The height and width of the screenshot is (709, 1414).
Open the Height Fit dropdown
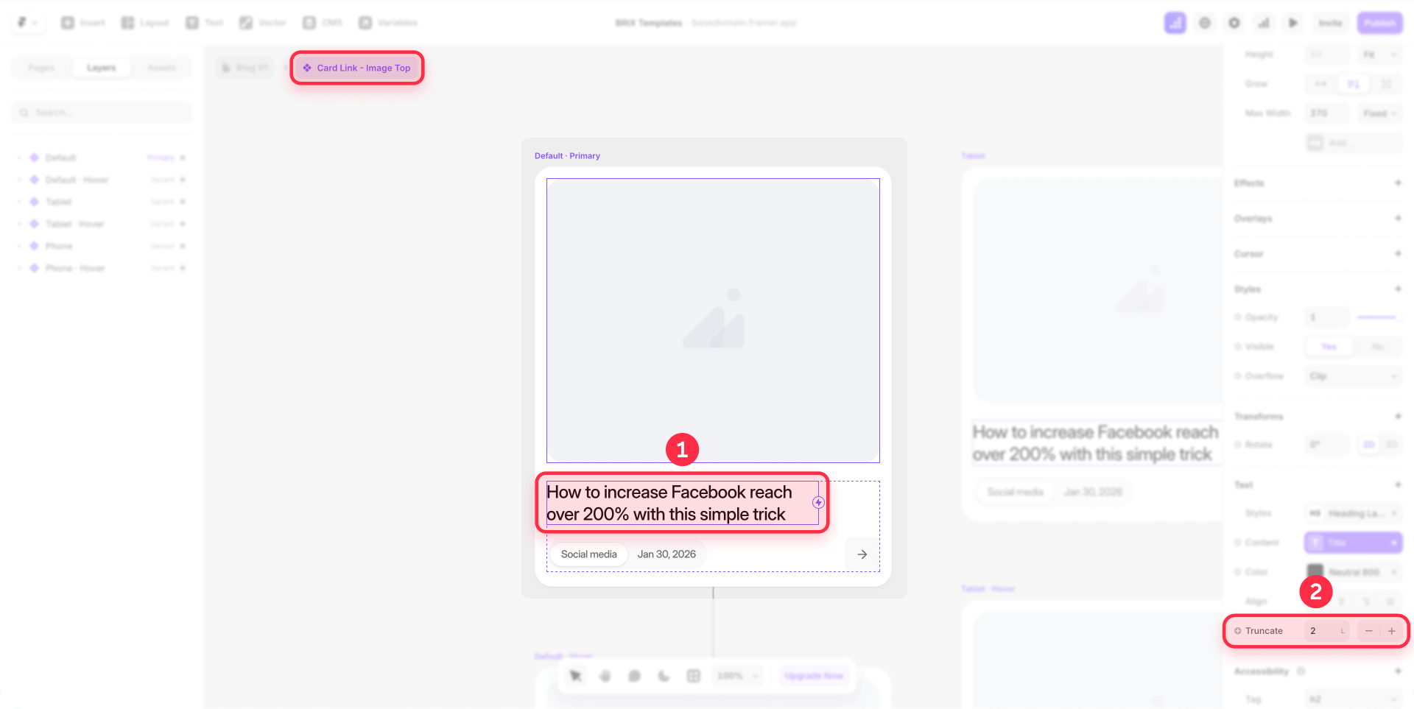1379,54
